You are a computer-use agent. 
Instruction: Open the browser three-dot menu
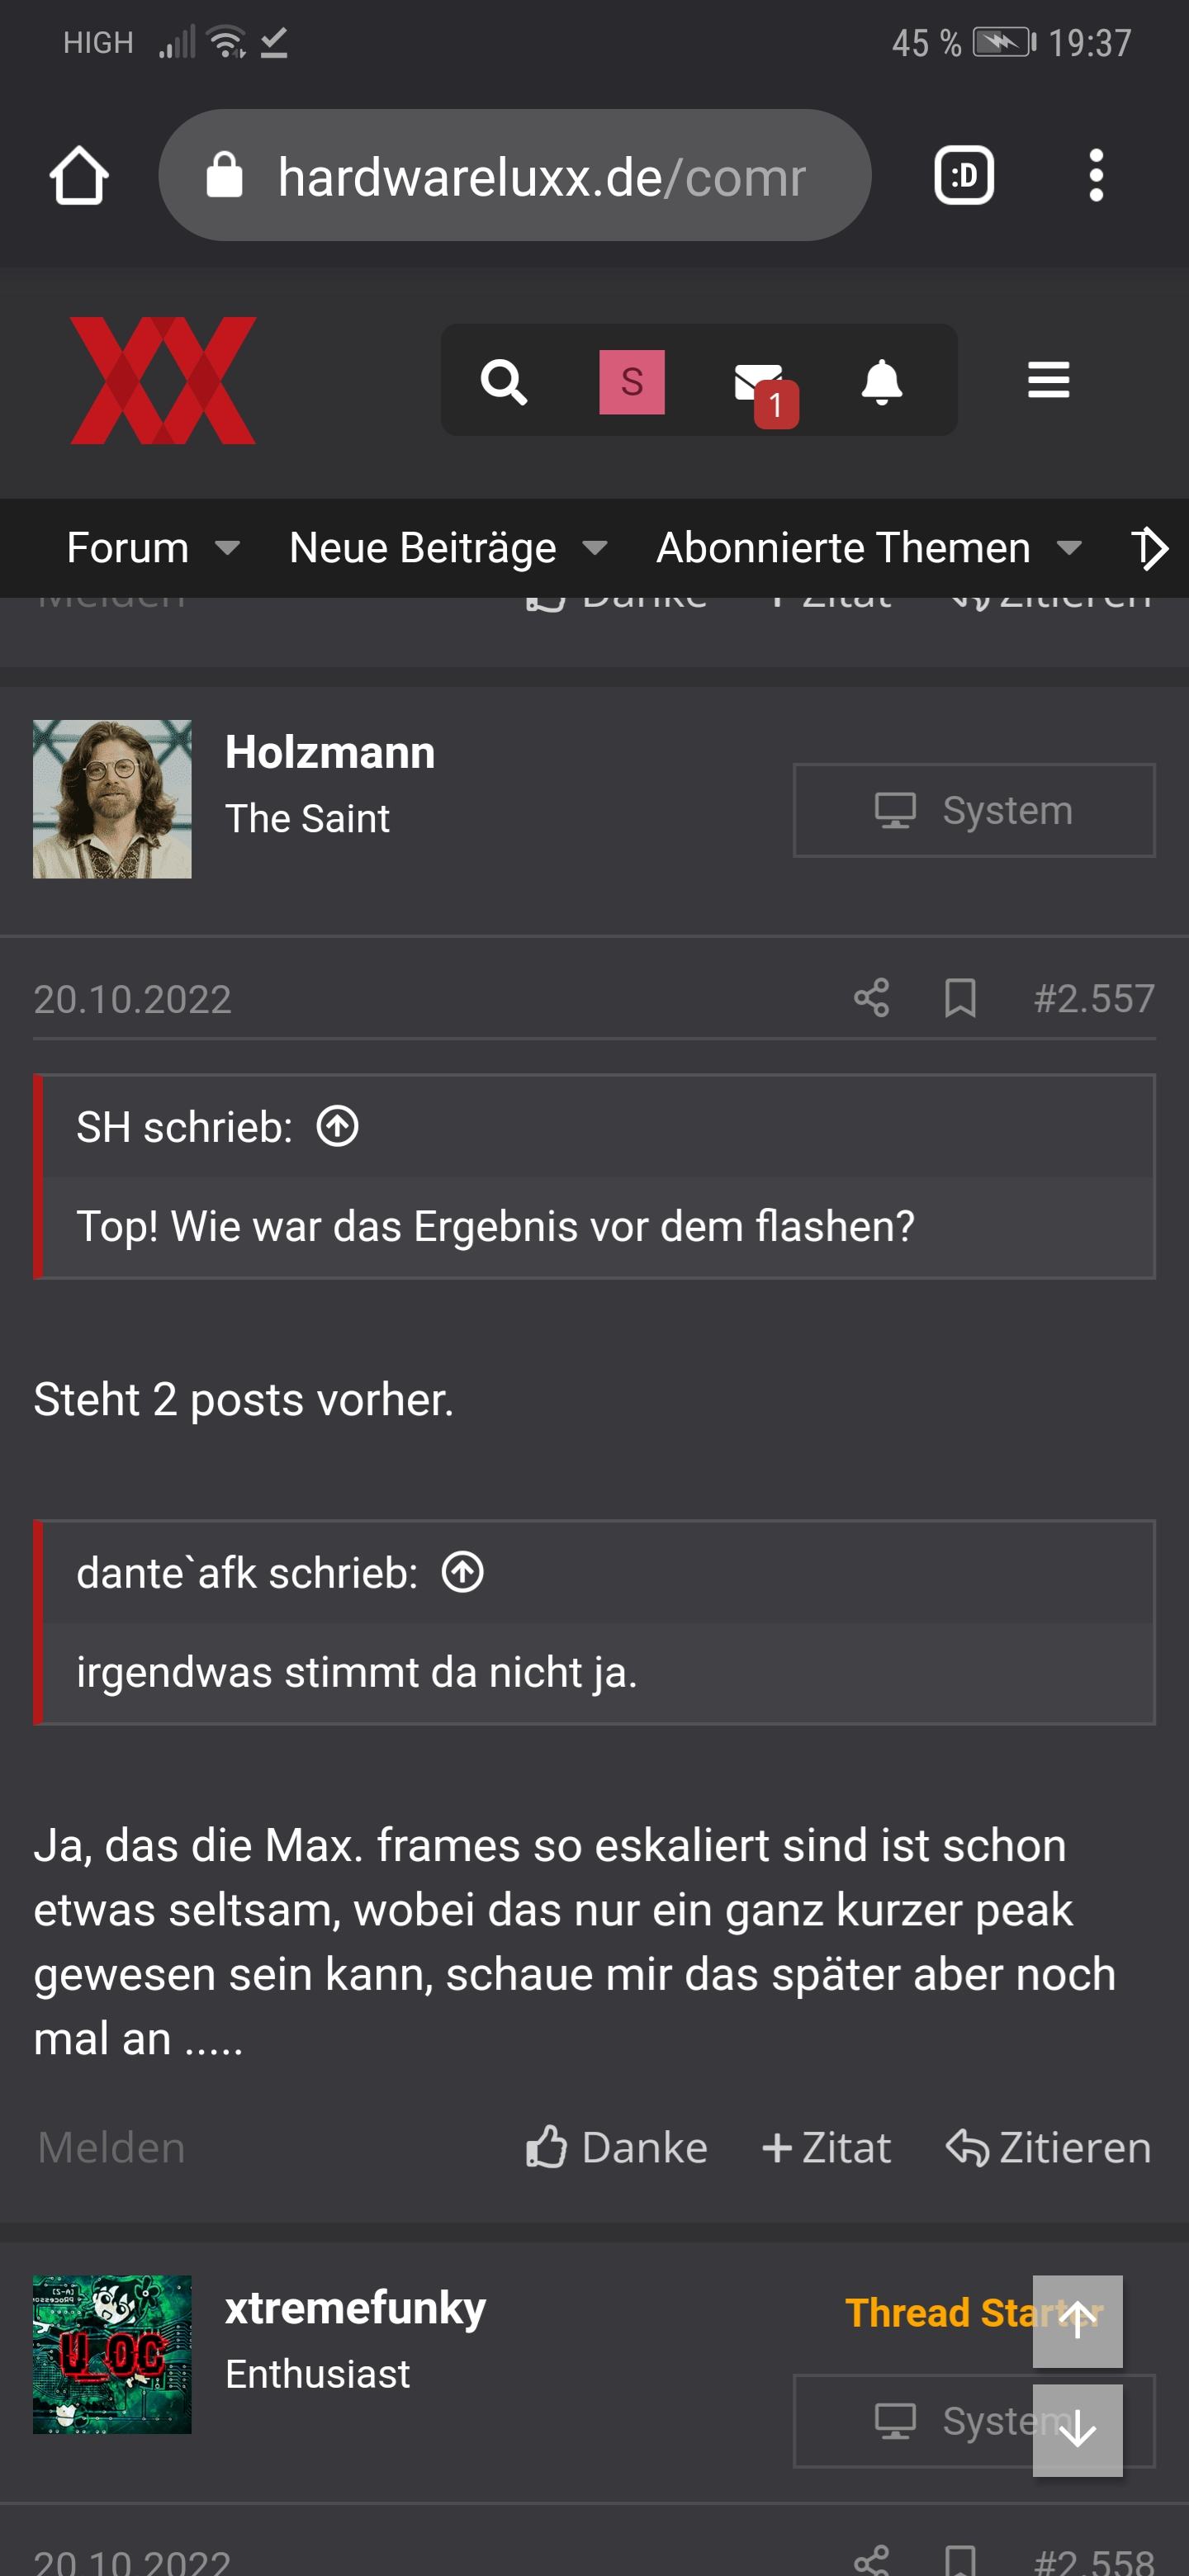[x=1096, y=176]
